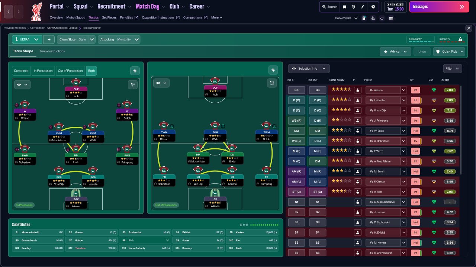Switch pitch view to Out of Possession
The width and height of the screenshot is (476, 267).
click(70, 71)
